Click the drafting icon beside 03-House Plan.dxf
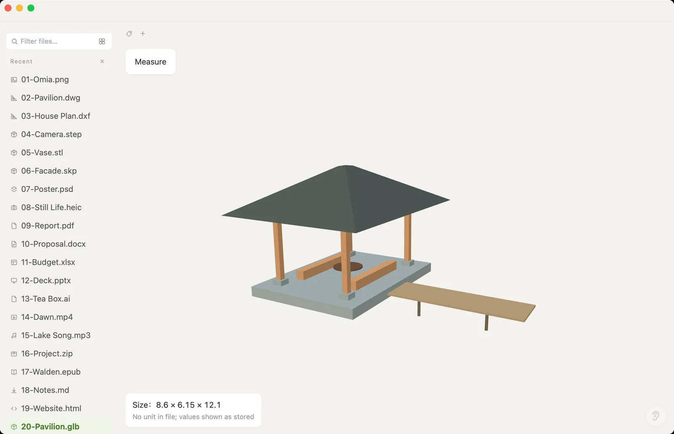The height and width of the screenshot is (434, 674). (x=14, y=116)
